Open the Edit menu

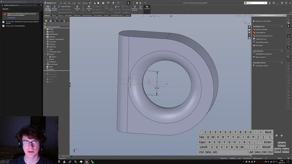pyautogui.click(x=65, y=3)
